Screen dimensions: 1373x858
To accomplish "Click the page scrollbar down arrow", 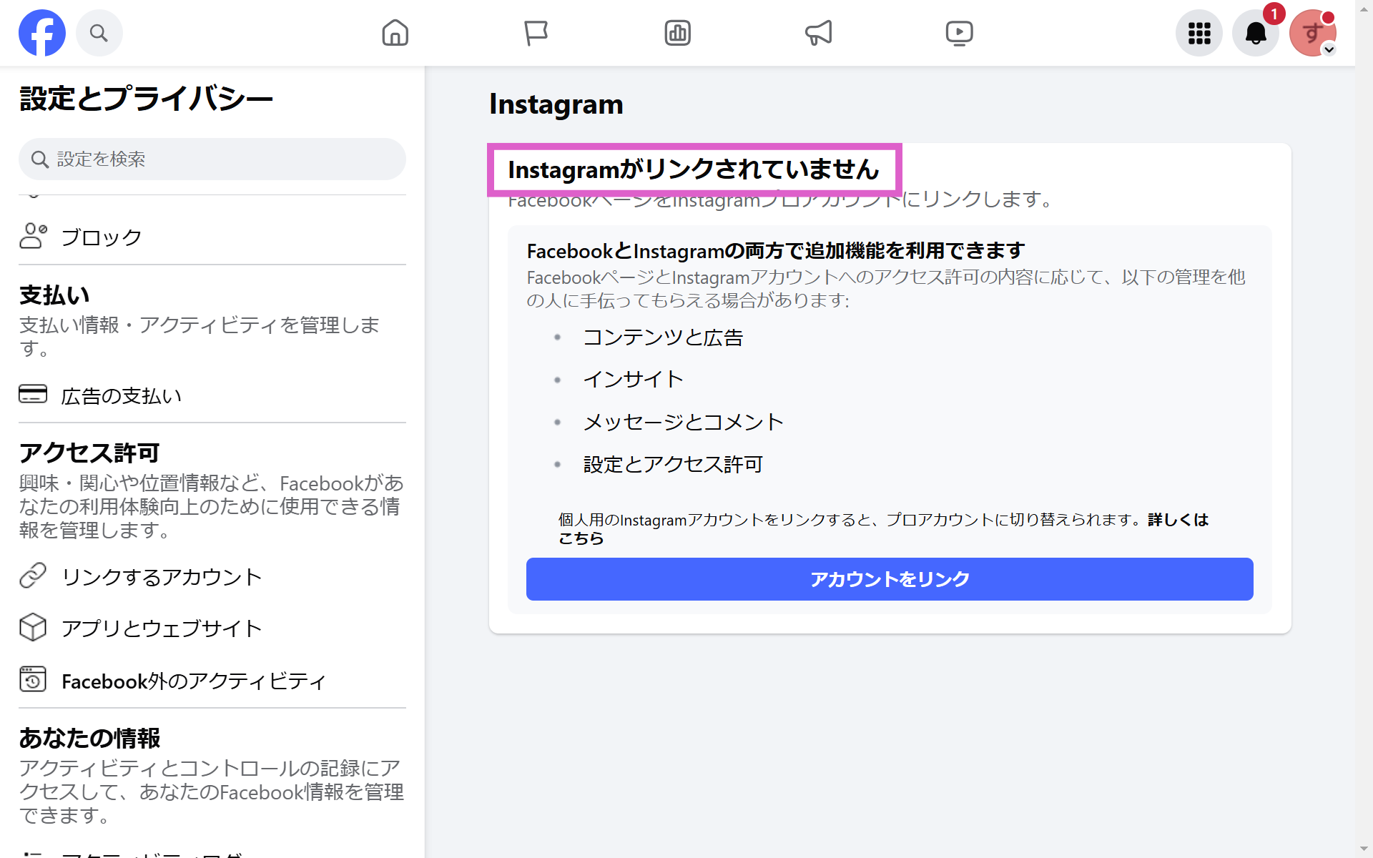I will coord(1364,850).
